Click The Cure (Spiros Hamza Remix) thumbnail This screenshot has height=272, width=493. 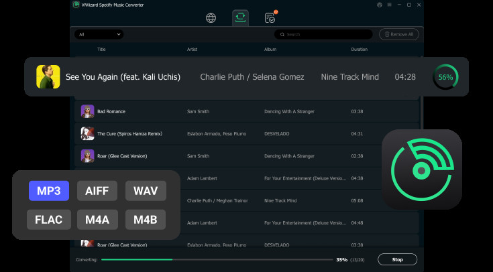[x=87, y=133]
